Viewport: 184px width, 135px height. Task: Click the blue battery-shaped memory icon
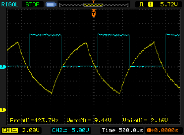coord(51,4)
